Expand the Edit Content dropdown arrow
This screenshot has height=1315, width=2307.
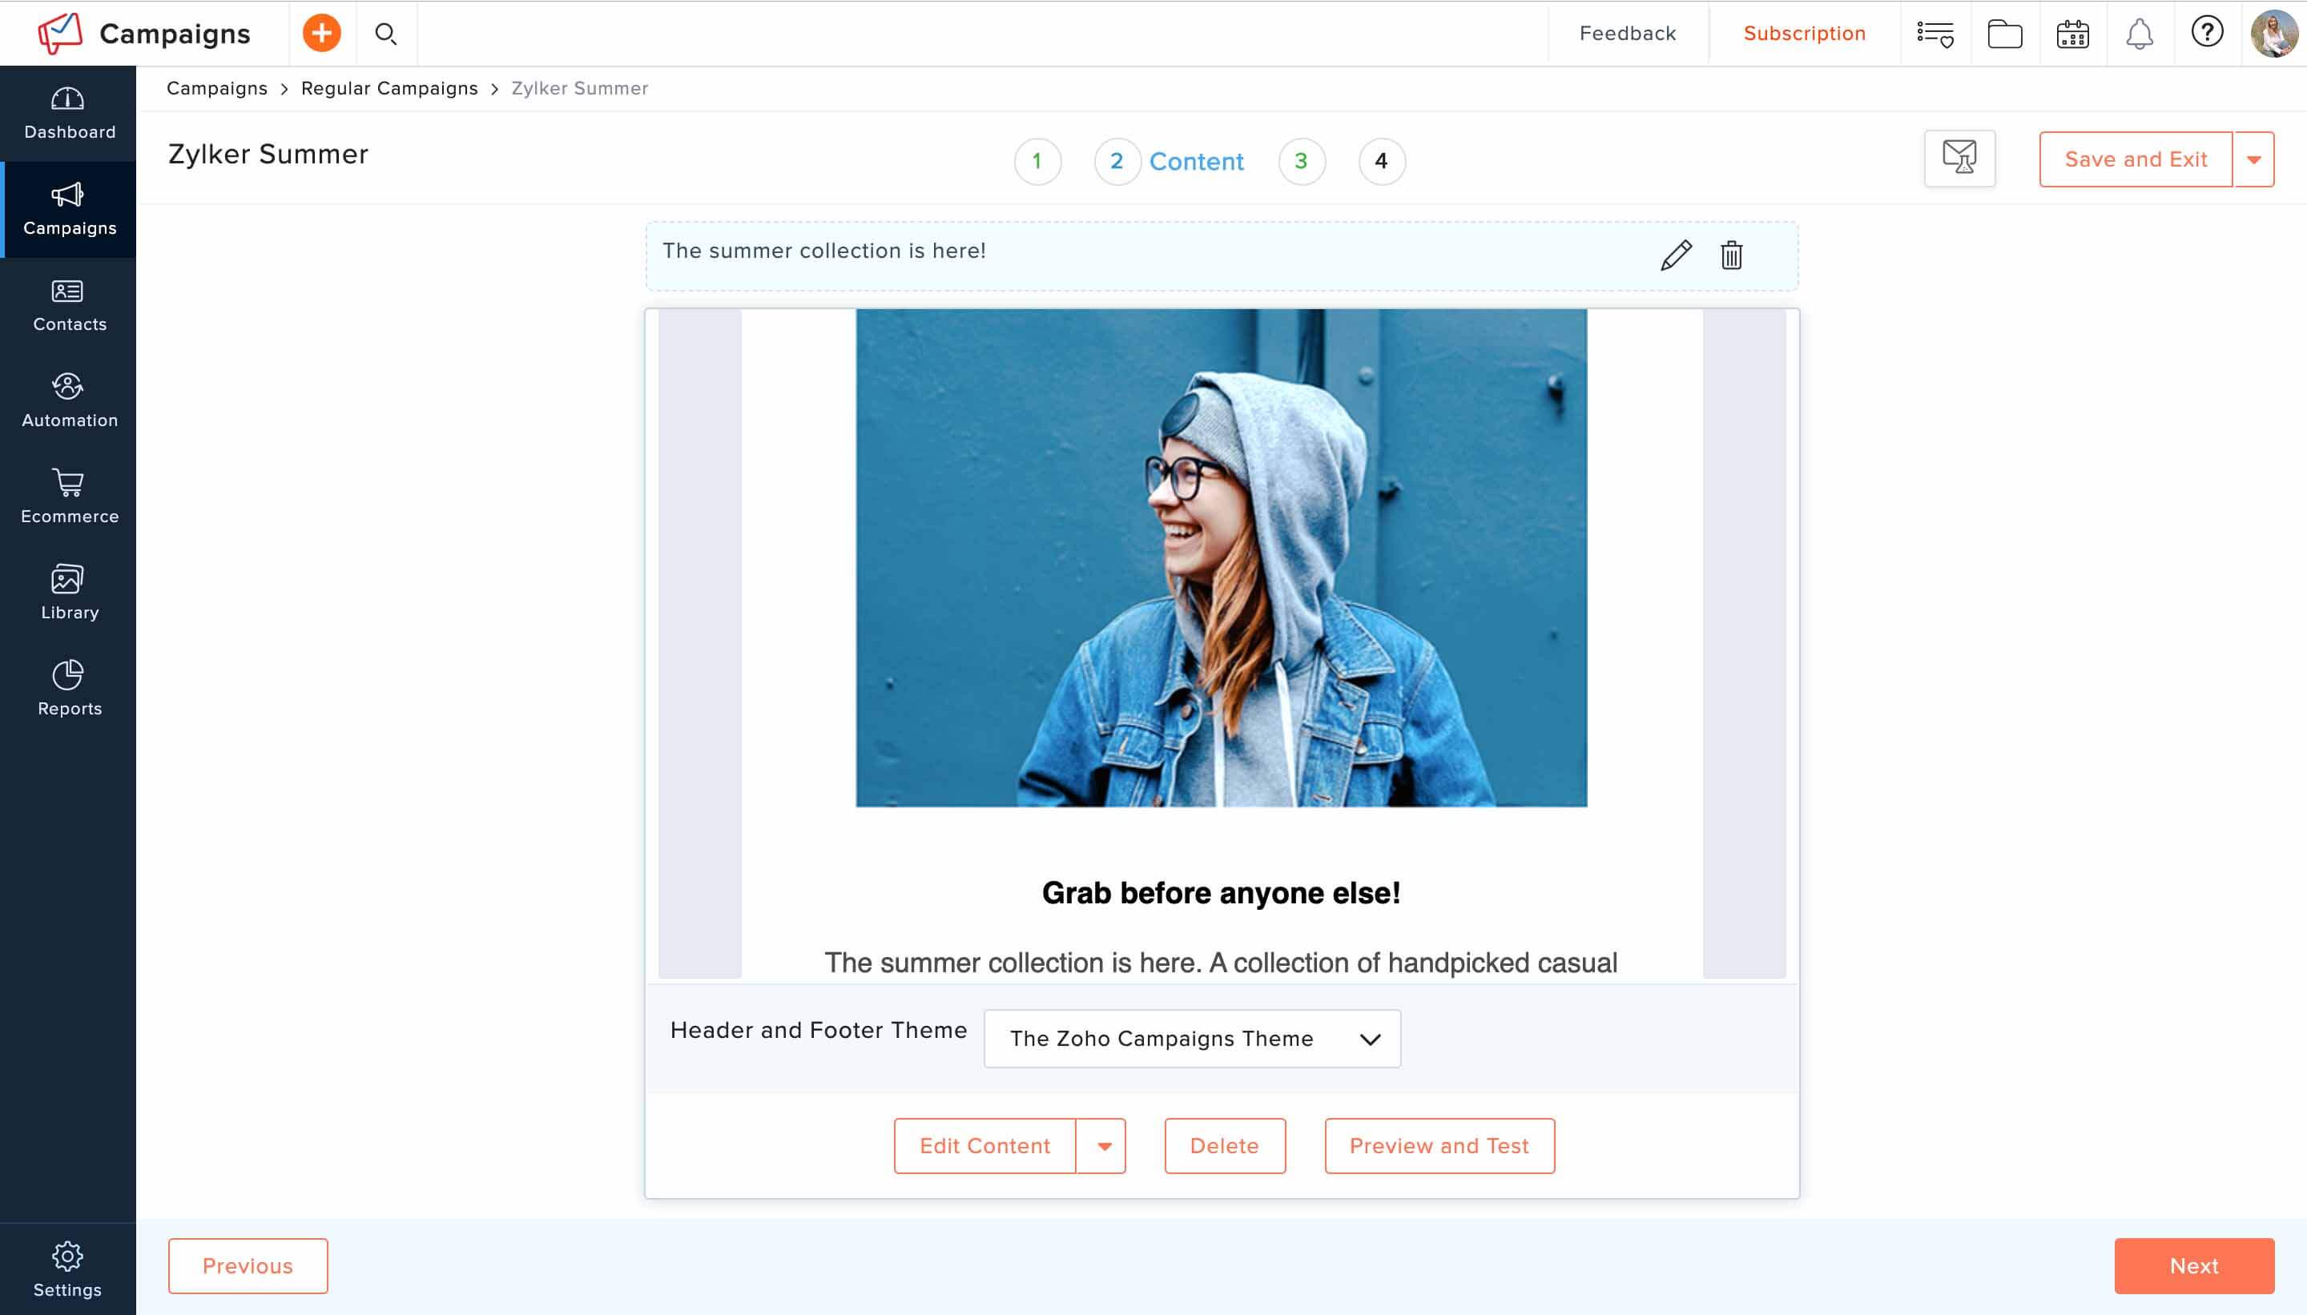(x=1103, y=1145)
